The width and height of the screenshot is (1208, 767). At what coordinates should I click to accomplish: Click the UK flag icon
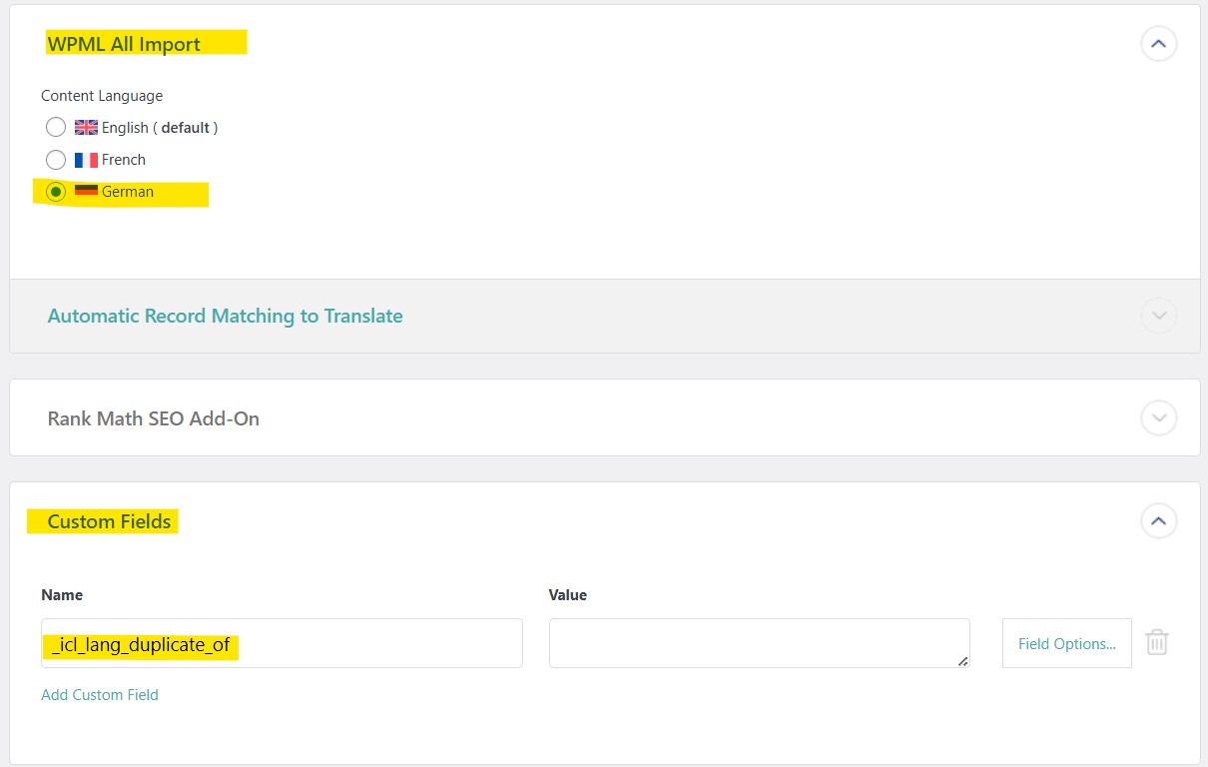click(86, 128)
